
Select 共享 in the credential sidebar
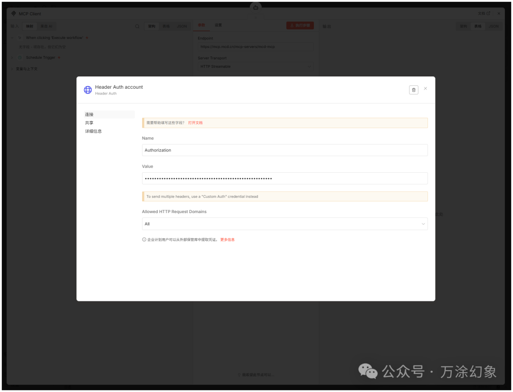coord(89,122)
